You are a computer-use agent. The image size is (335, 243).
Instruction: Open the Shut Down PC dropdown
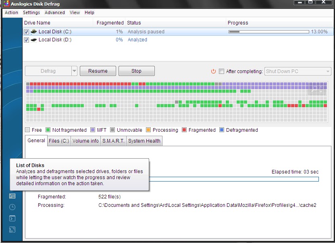click(x=298, y=71)
